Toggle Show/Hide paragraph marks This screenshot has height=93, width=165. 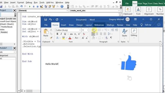(111, 38)
